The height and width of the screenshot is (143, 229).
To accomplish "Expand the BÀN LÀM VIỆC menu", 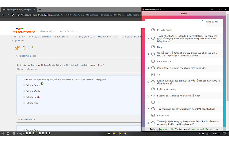I will click(x=47, y=31).
